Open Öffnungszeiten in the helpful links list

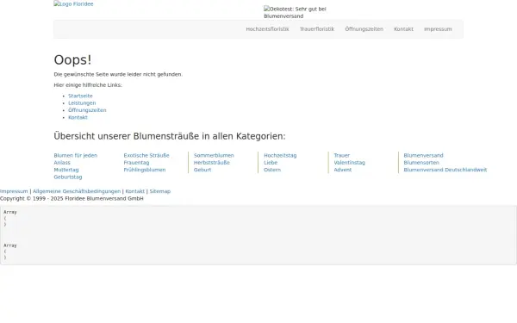(87, 110)
